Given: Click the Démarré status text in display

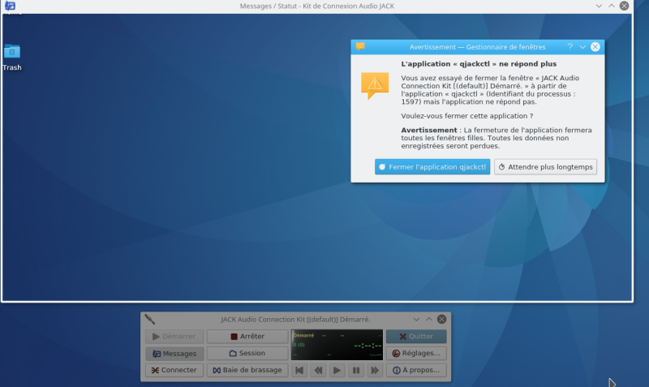Looking at the screenshot, I should (303, 335).
